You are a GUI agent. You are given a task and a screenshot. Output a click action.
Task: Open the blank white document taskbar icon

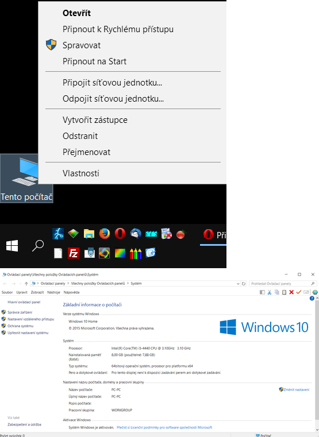(x=58, y=253)
